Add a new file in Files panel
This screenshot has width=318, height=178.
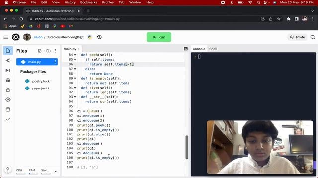tap(40, 51)
